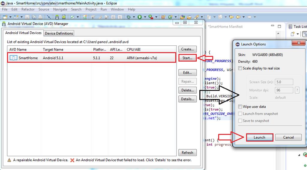Open the Android Virtual Device Manager toolbar icon
Screen dimensions: 307x170
point(64,17)
